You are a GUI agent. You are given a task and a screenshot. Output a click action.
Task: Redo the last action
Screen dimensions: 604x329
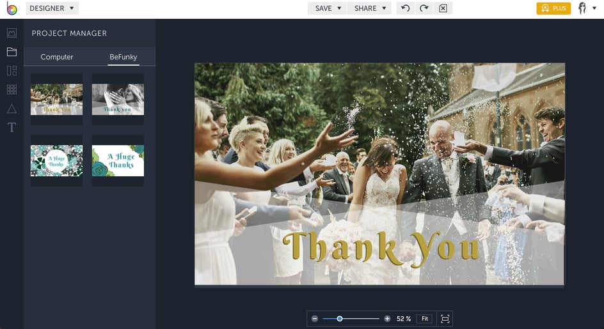(x=424, y=8)
